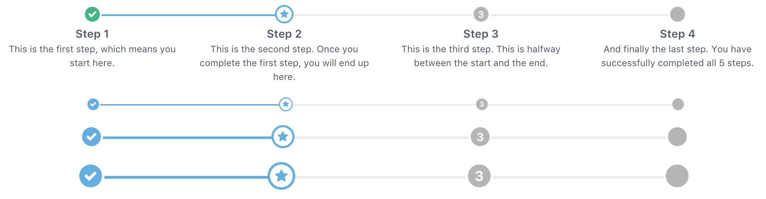Click the smallest empty gray end circle
Image resolution: width=766 pixels, height=199 pixels.
pos(678,104)
